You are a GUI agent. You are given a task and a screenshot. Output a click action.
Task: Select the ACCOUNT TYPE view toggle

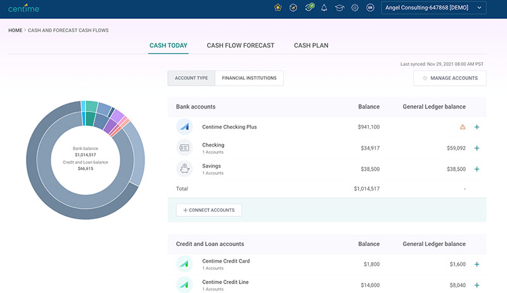[191, 78]
